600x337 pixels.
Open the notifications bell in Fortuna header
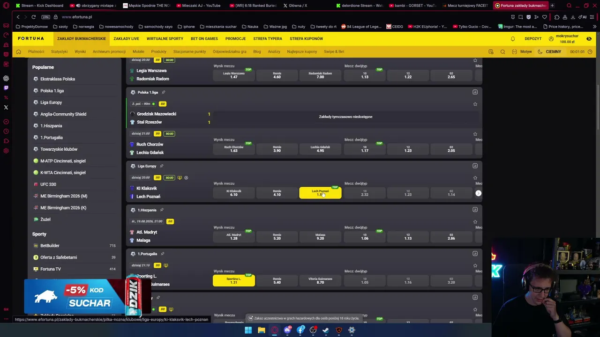513,39
